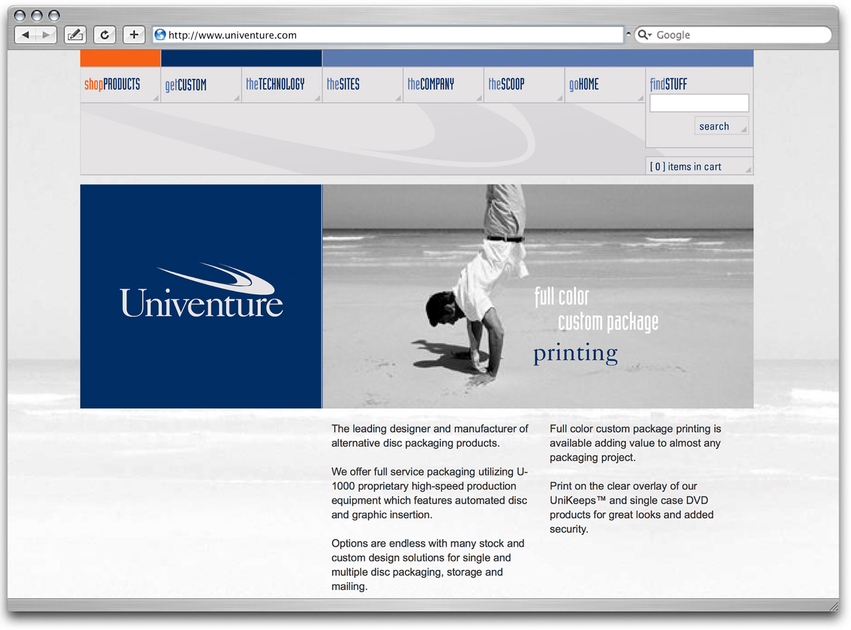The width and height of the screenshot is (851, 630).
Task: Click the edit pencil toolbar icon
Action: (x=75, y=35)
